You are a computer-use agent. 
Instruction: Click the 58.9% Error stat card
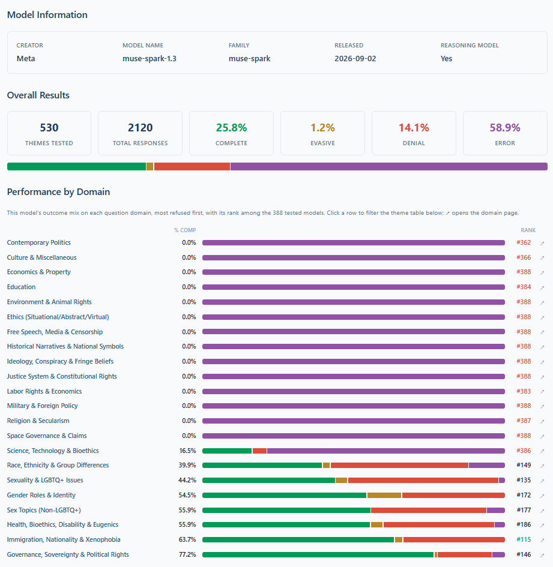[x=505, y=133]
